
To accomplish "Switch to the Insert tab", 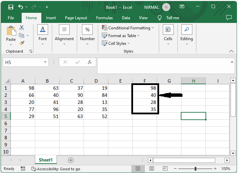I will pos(51,18).
